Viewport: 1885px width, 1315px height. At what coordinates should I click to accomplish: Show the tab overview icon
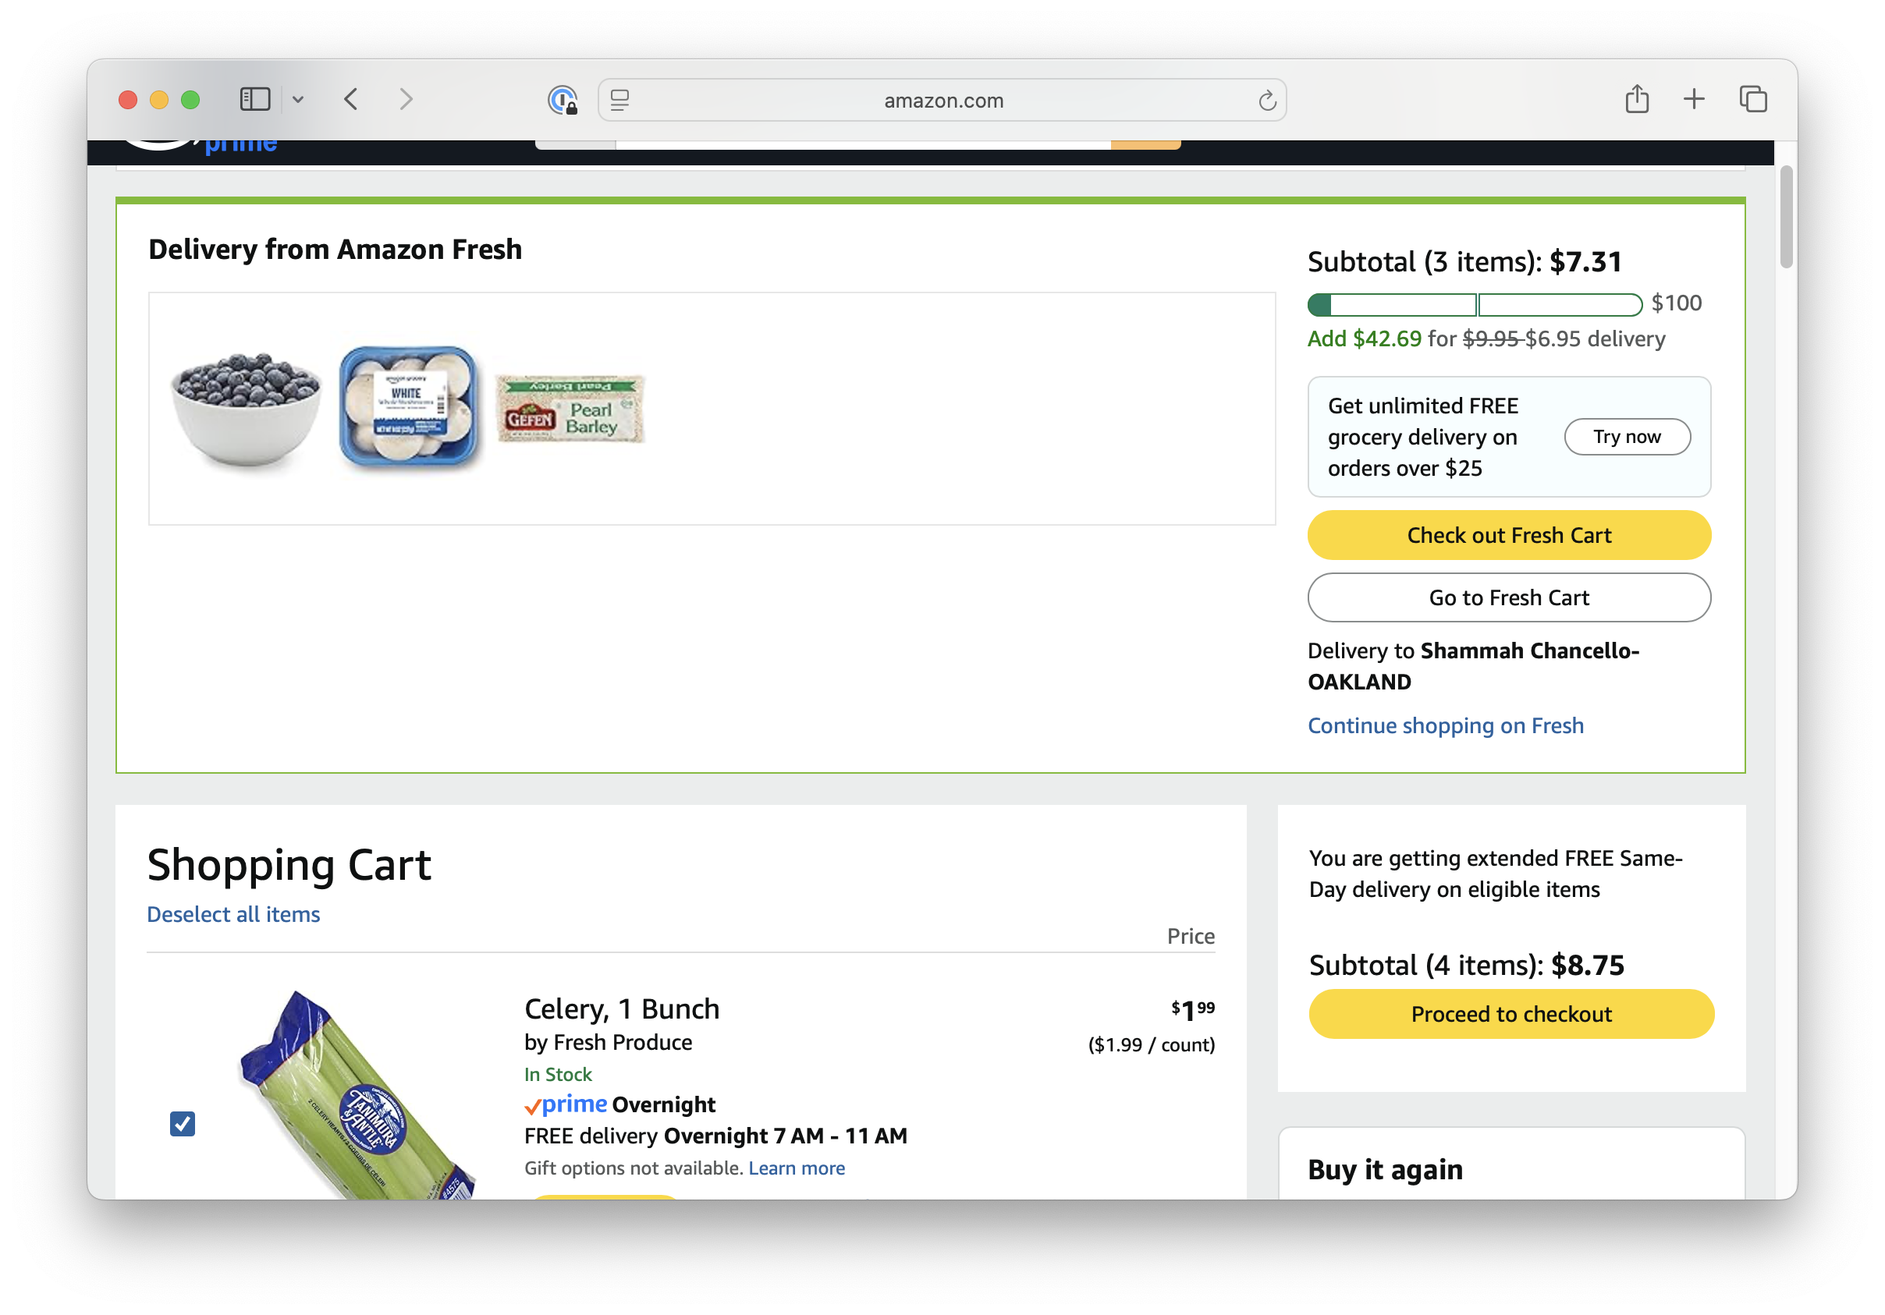click(x=1753, y=99)
